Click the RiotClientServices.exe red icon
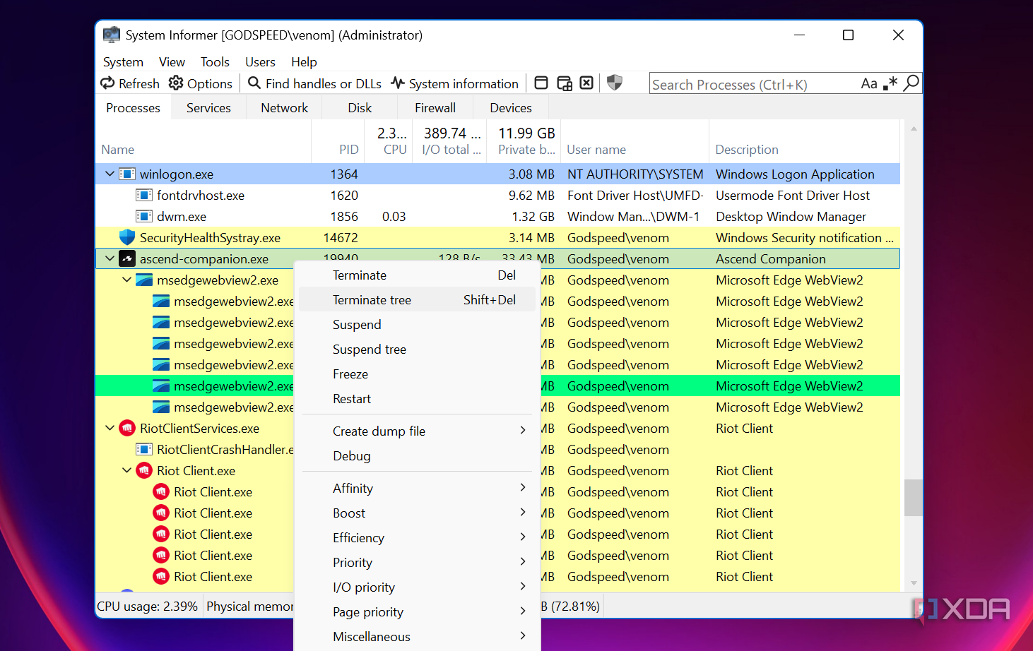The height and width of the screenshot is (651, 1033). coord(127,428)
